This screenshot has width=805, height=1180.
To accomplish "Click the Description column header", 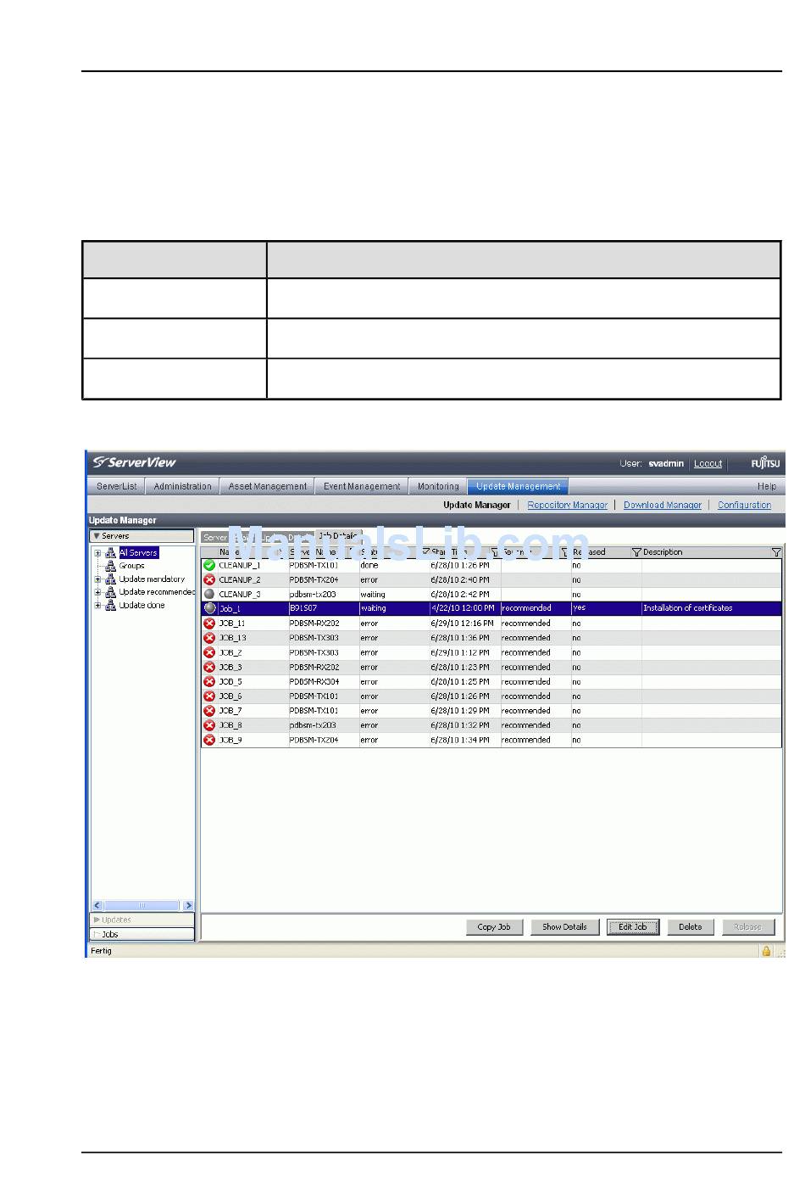I will (663, 552).
